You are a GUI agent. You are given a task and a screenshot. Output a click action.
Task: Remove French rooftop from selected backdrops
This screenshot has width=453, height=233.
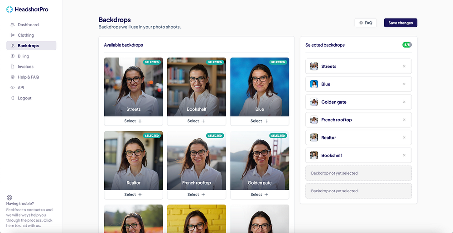404,120
